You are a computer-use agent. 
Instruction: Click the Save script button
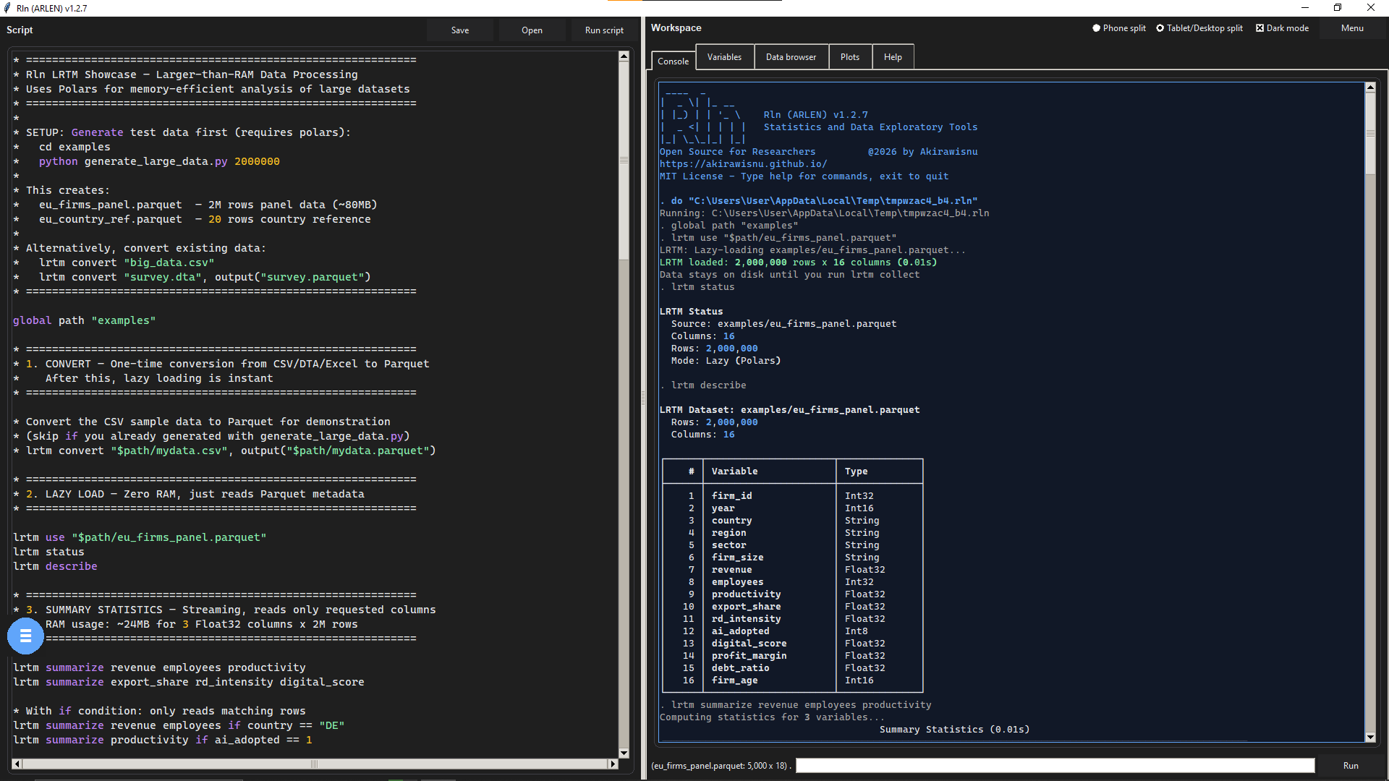[460, 30]
